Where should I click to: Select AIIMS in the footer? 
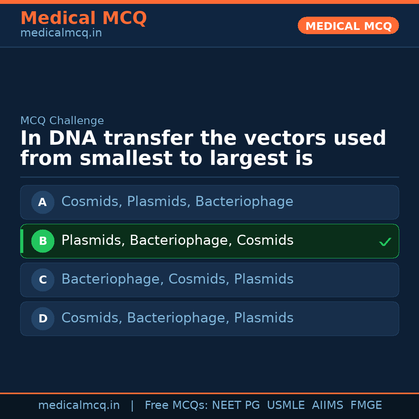tap(327, 405)
